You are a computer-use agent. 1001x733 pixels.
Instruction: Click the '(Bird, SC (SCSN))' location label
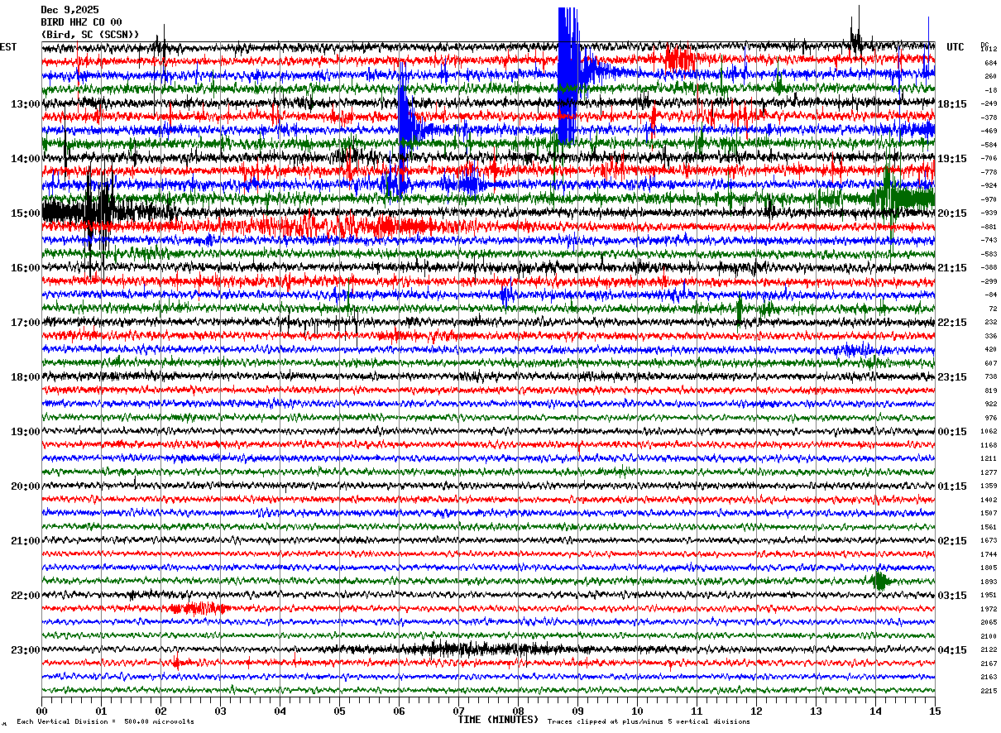(90, 35)
